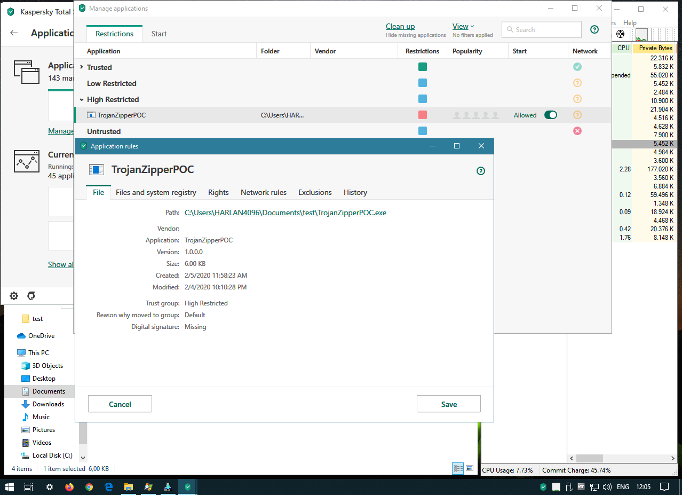
Task: Click the Explorer navigation pane scroll-down arrow
Action: 83,458
